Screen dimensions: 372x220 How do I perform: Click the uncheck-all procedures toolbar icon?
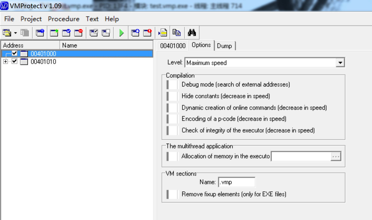[106, 33]
